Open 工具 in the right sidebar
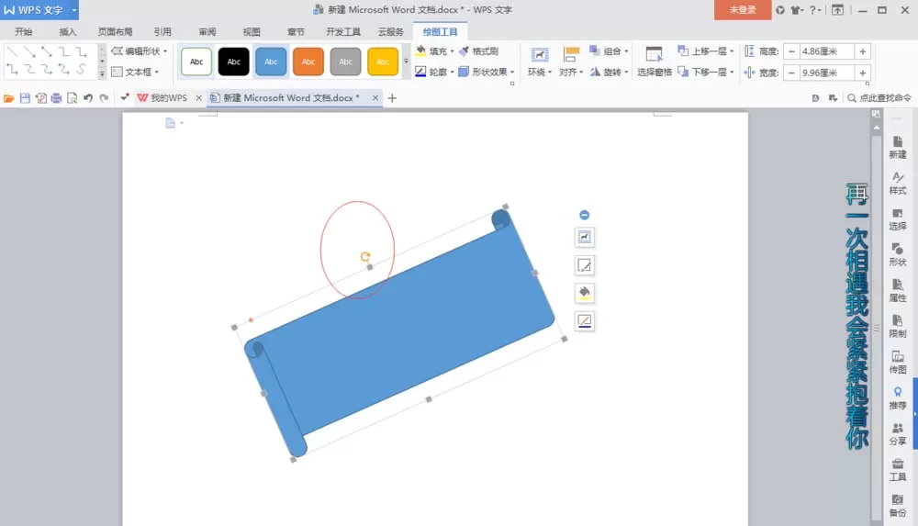Viewport: 918px width, 526px height. [898, 470]
